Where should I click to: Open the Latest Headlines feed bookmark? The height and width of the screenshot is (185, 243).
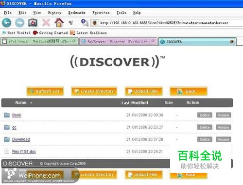click(88, 33)
